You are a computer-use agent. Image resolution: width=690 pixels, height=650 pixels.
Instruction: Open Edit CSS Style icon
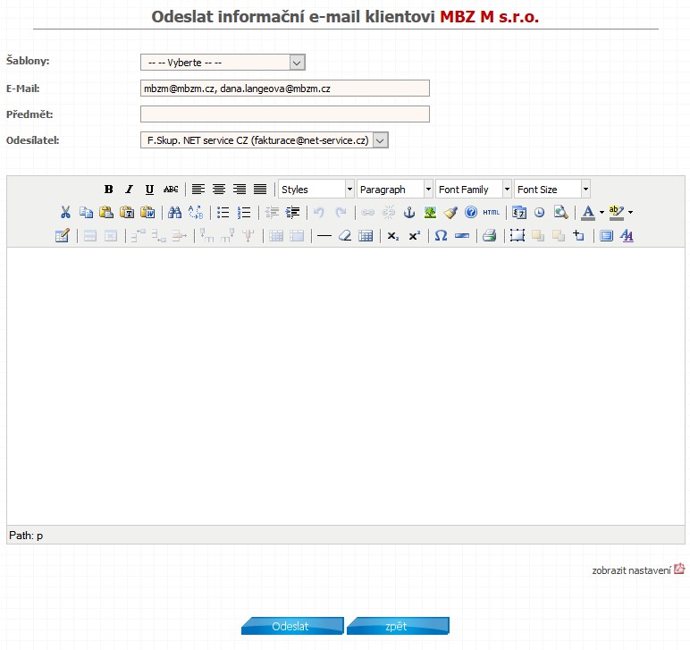[x=627, y=235]
